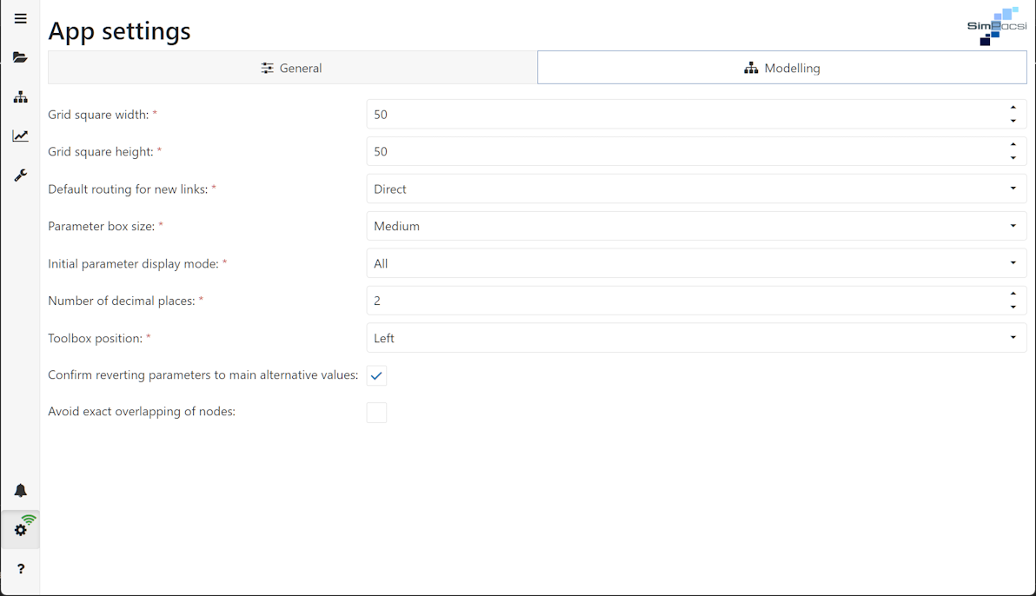Expand Default routing for new links dropdown
Viewport: 1036px width, 596px height.
click(x=695, y=189)
